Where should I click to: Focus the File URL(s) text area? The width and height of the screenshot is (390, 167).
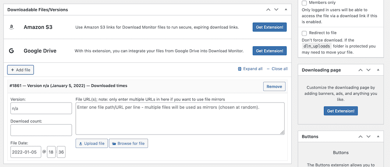[x=180, y=119]
